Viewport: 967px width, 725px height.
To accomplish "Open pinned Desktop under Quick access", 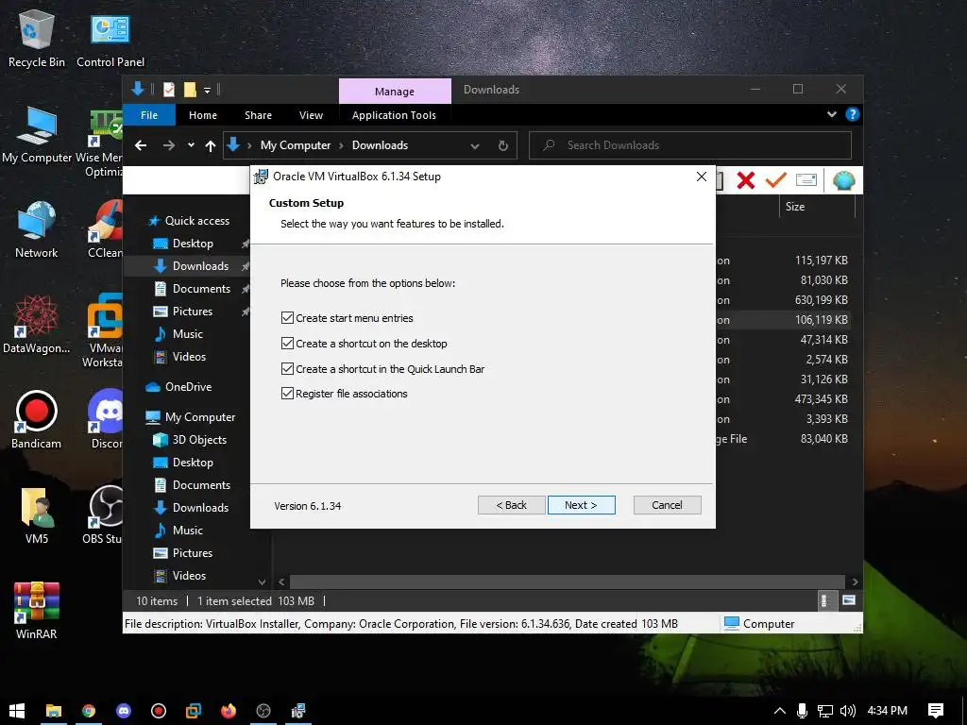I will click(x=193, y=244).
